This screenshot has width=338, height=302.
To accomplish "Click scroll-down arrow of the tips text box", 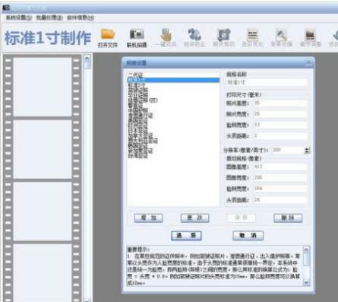I will pyautogui.click(x=306, y=282).
